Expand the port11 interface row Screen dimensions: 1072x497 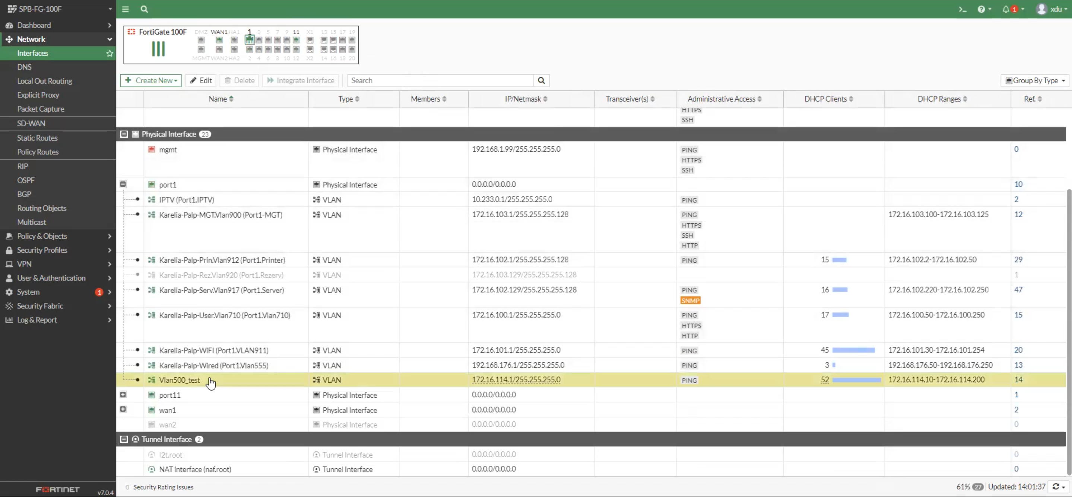pos(123,394)
